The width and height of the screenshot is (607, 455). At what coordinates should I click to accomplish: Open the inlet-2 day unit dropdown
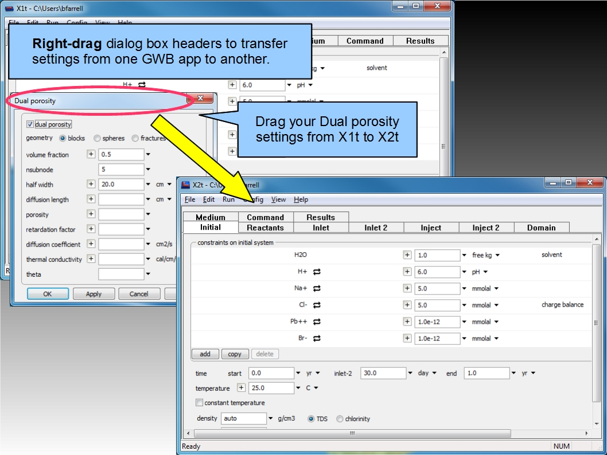tap(434, 373)
